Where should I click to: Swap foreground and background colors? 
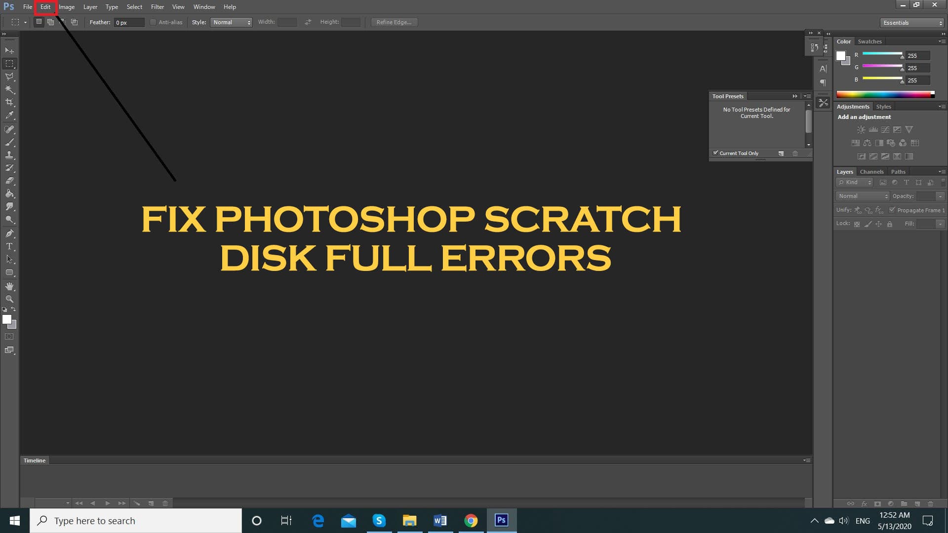(x=13, y=309)
